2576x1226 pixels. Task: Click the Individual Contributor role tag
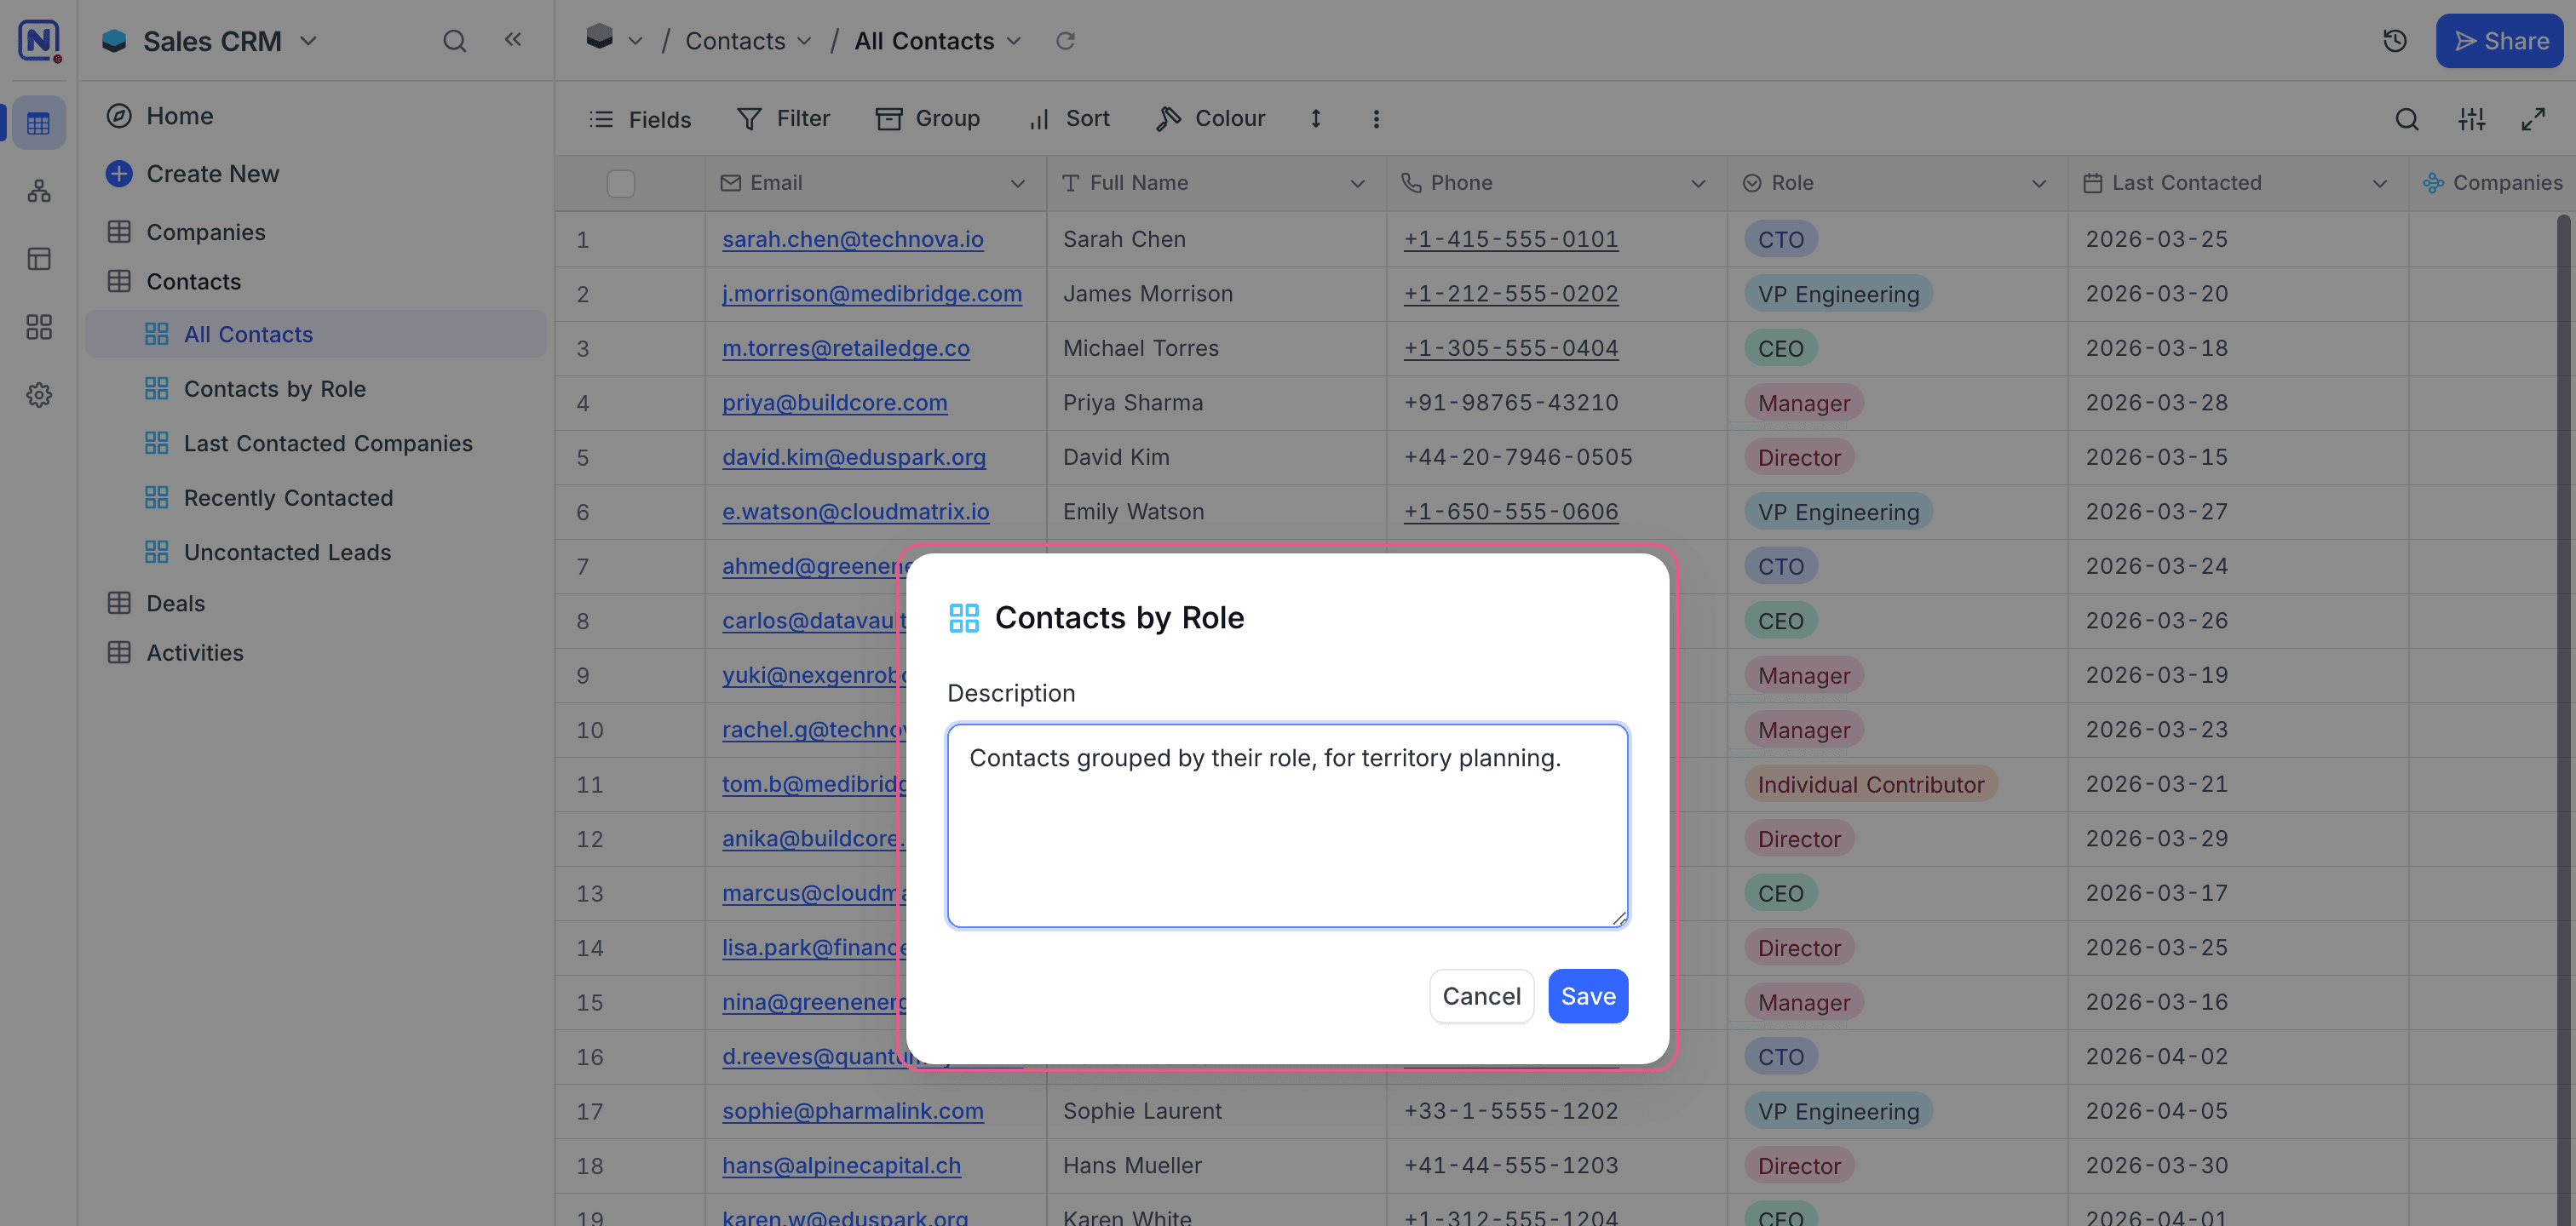click(x=1870, y=784)
